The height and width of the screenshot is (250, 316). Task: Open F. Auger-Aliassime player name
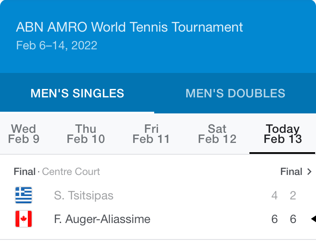pos(102,219)
